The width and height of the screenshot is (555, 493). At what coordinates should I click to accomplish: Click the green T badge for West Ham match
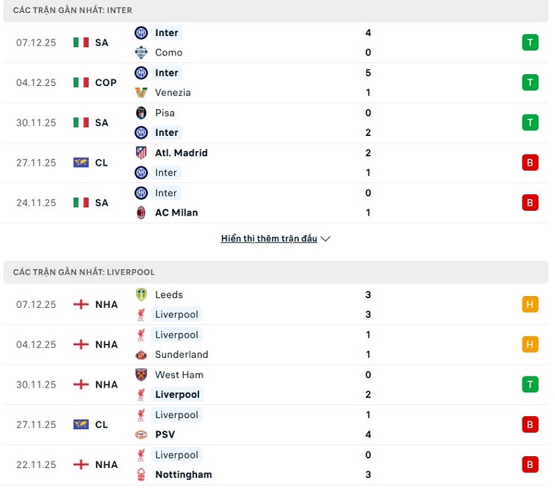click(x=530, y=384)
